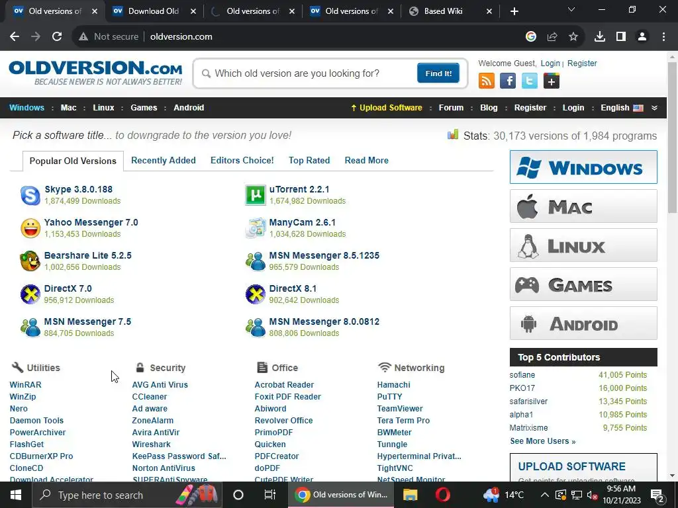Click the Register link beside Login at top

click(582, 63)
